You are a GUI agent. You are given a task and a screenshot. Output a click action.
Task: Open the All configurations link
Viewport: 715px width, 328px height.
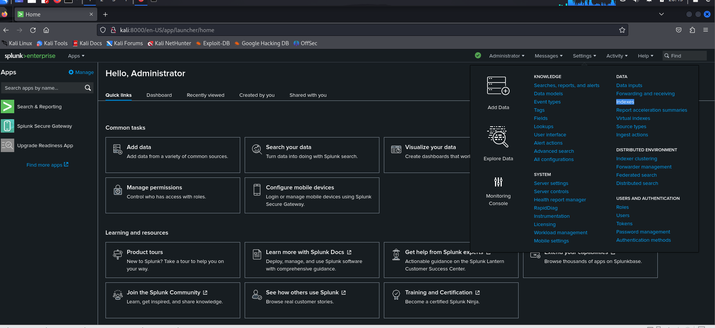(x=554, y=159)
